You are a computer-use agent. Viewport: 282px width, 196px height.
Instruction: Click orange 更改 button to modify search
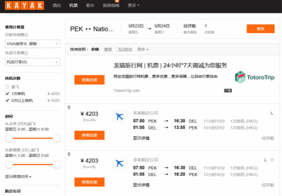[260, 29]
